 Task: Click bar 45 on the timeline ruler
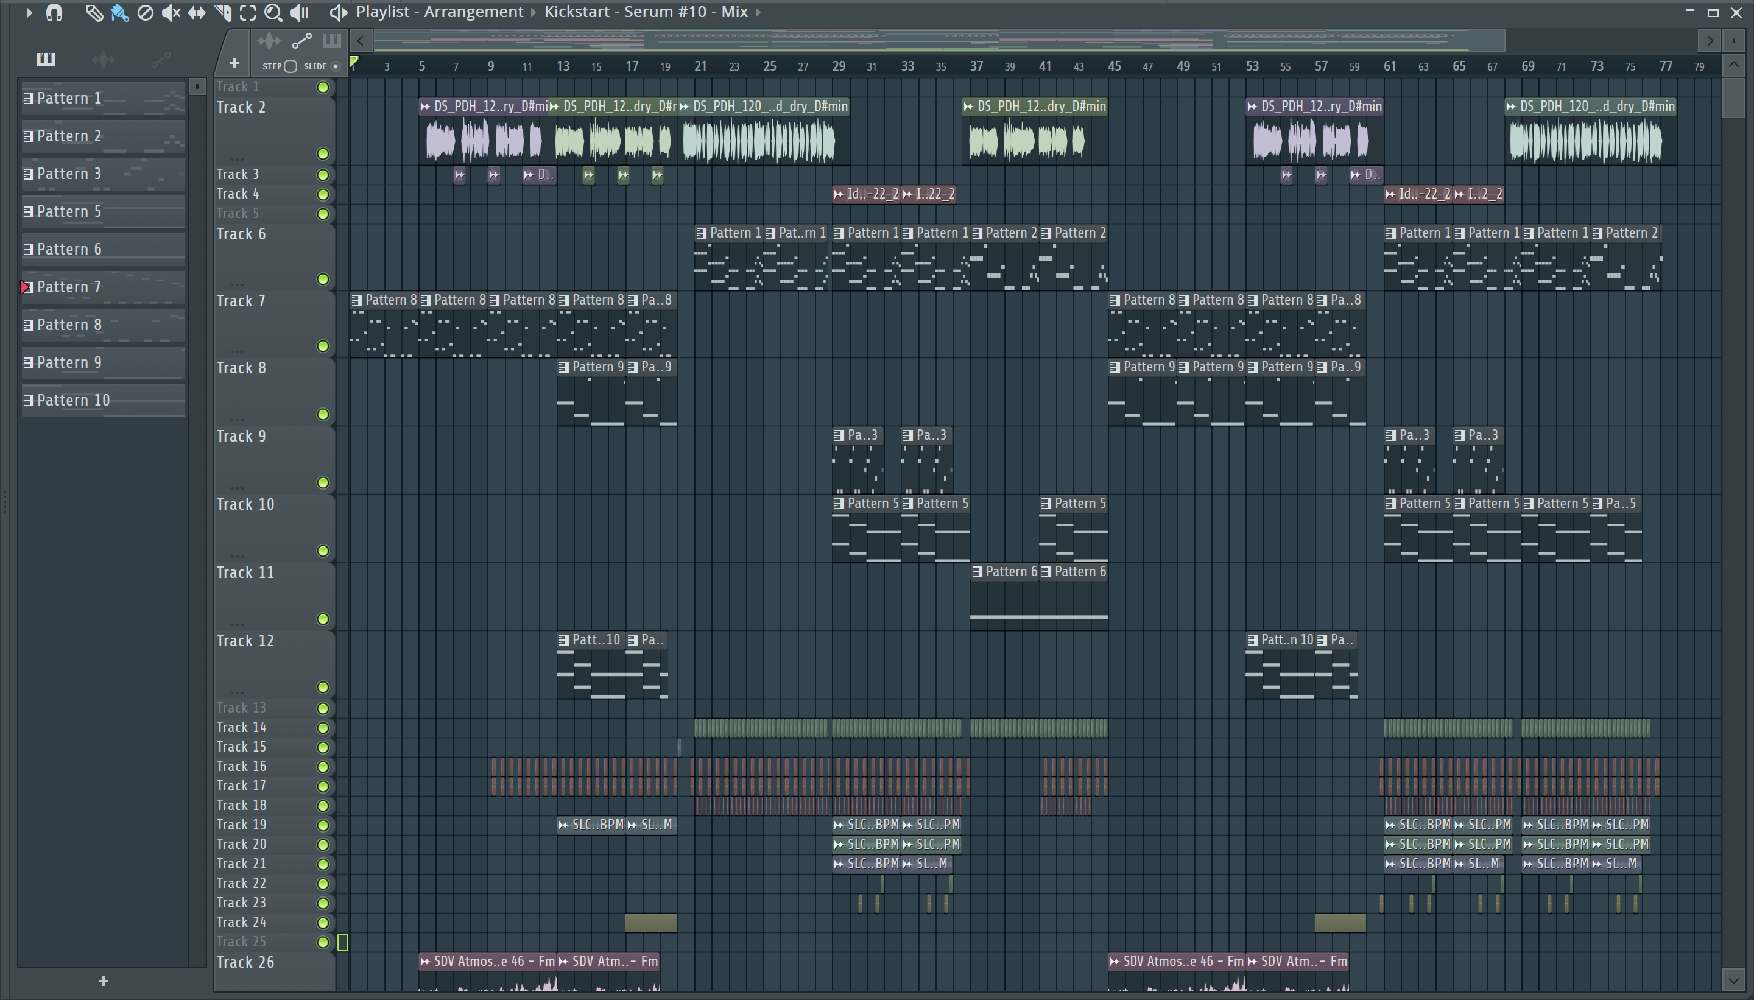[1114, 66]
